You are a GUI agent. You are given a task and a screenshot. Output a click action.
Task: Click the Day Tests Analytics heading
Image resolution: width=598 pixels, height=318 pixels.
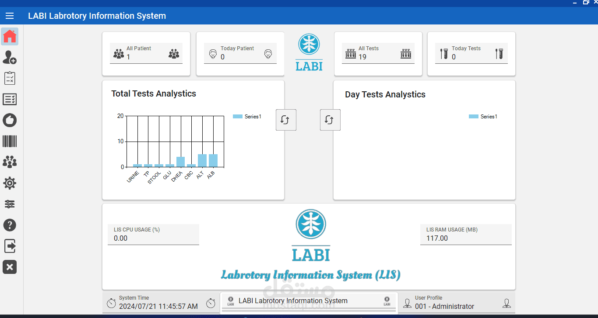click(x=385, y=94)
